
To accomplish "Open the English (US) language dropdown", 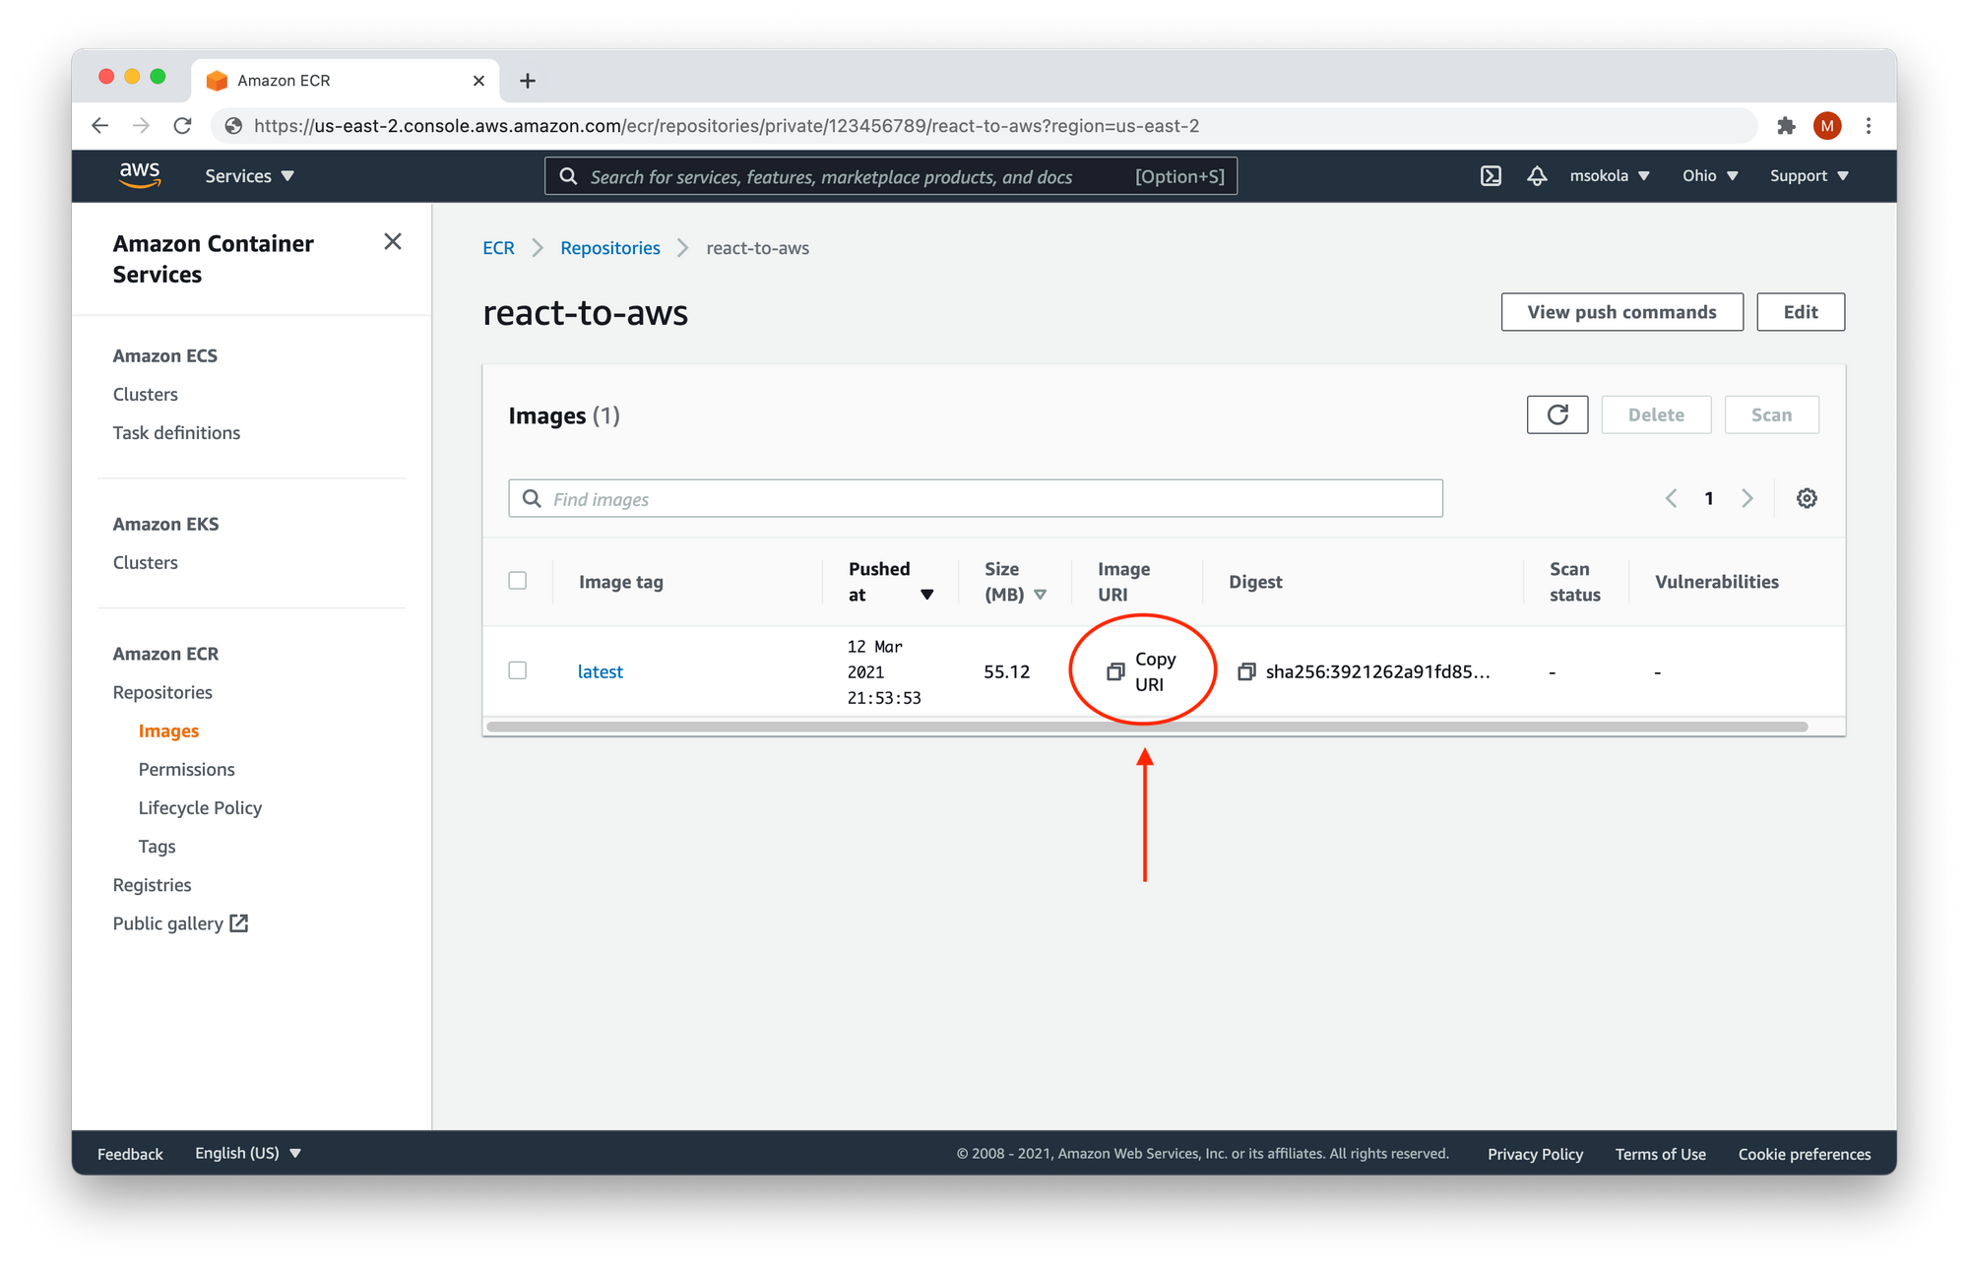I will (x=248, y=1153).
